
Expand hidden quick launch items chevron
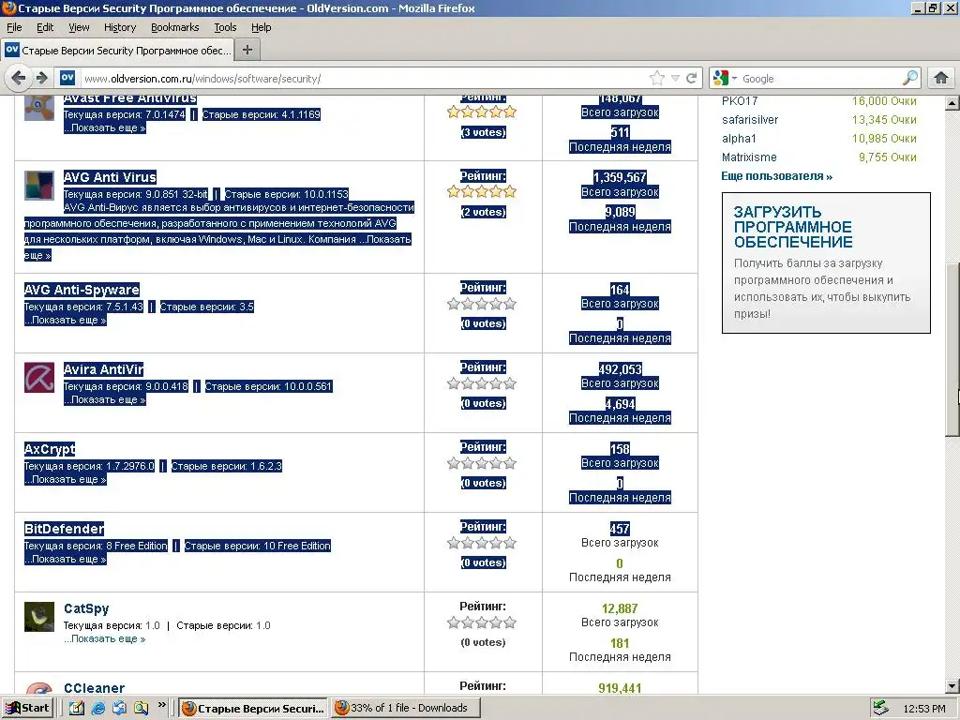[x=161, y=705]
